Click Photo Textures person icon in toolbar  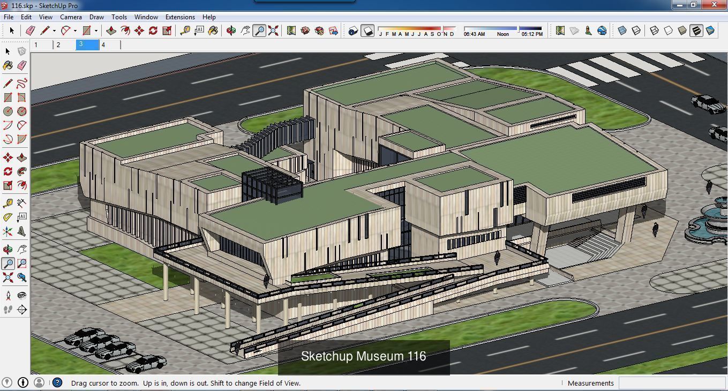(x=588, y=31)
